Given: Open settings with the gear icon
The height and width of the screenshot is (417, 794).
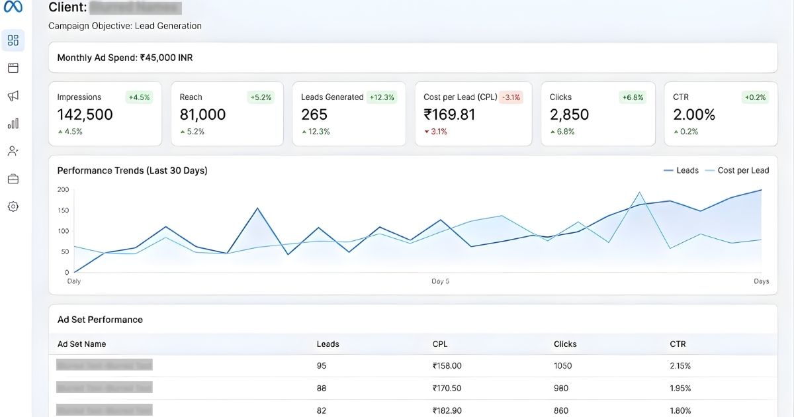Looking at the screenshot, I should [x=13, y=206].
